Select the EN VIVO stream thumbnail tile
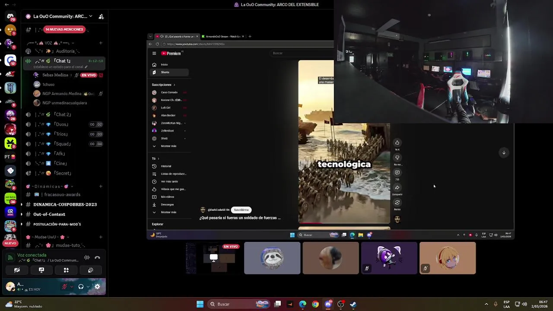This screenshot has height=311, width=553. 213,258
